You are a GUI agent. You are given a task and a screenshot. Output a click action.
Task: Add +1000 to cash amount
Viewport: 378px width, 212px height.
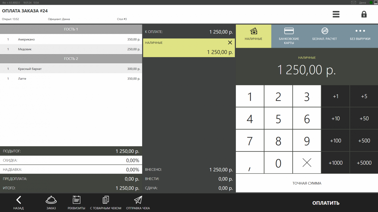tap(335, 163)
